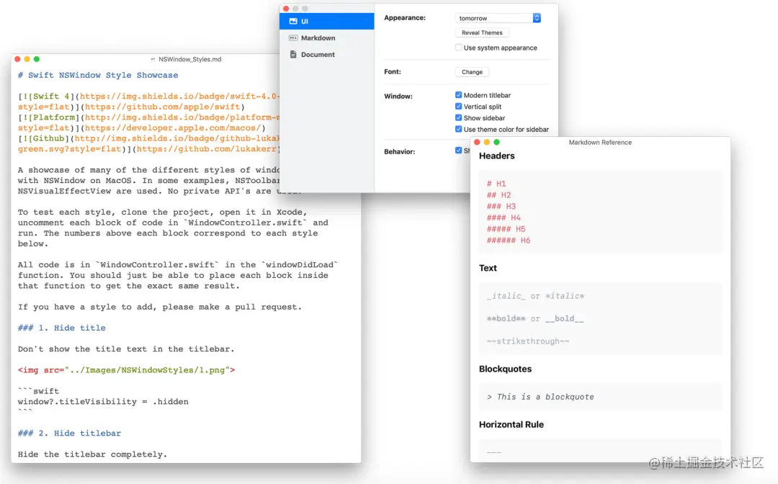Click the 'window?.titleVisibility = .hidden' code line
The height and width of the screenshot is (484, 778).
tap(103, 402)
